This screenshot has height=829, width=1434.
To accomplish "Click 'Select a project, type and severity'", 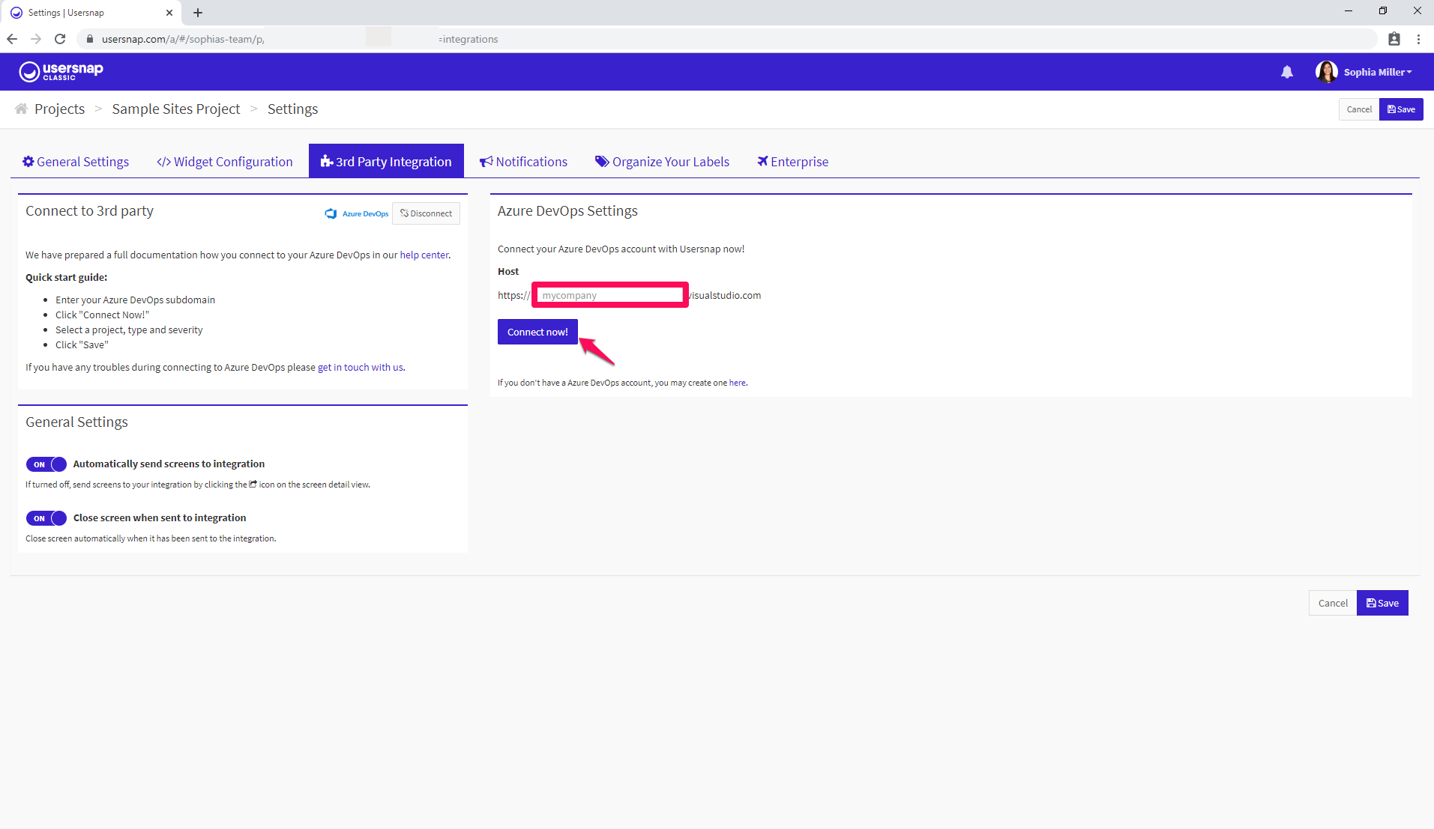I will click(x=129, y=330).
